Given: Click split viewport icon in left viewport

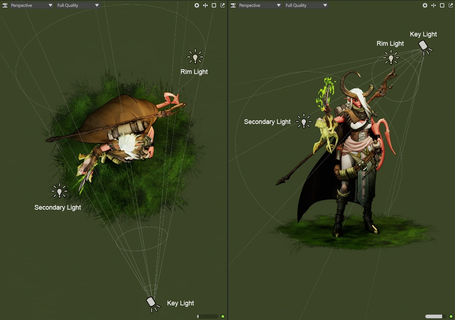Looking at the screenshot, I should click(205, 5).
